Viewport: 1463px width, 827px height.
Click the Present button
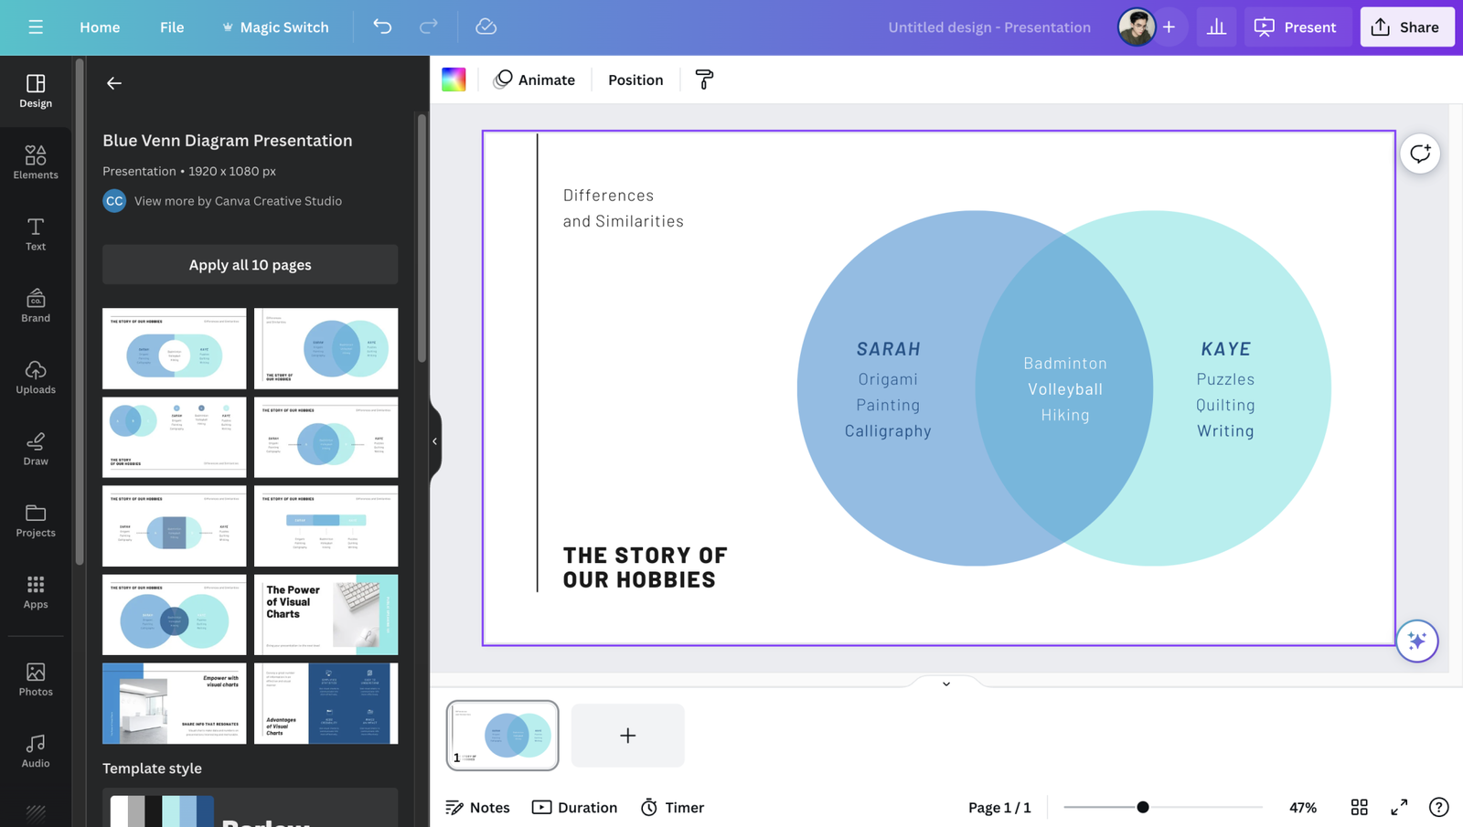[x=1297, y=27]
